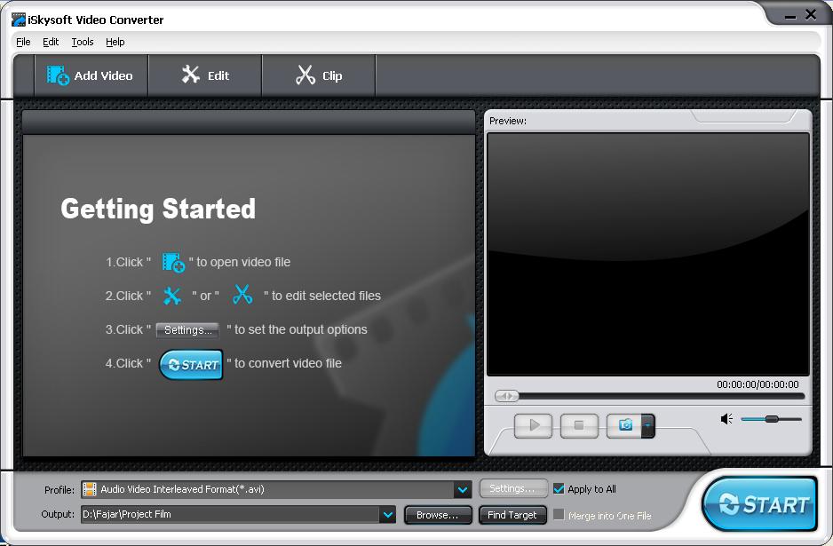Screen dimensions: 833x546
Task: Click the add video icon in Getting Started
Action: click(173, 263)
